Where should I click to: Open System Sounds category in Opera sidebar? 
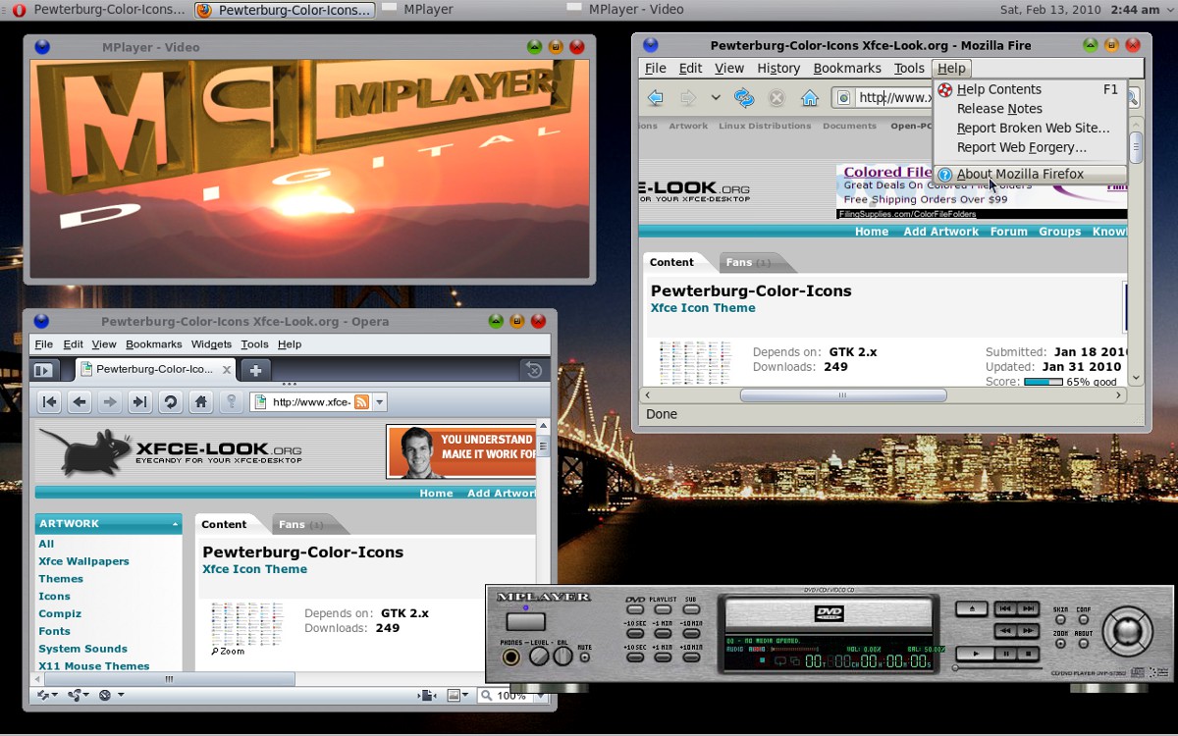point(82,649)
